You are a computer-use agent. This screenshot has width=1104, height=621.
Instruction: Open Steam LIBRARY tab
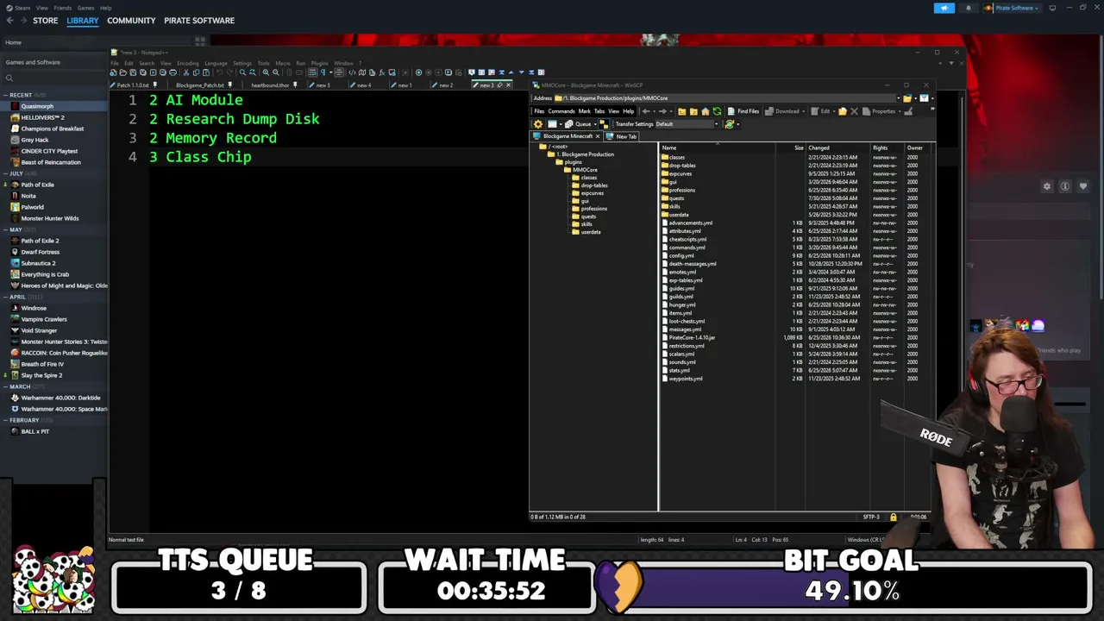click(x=83, y=20)
